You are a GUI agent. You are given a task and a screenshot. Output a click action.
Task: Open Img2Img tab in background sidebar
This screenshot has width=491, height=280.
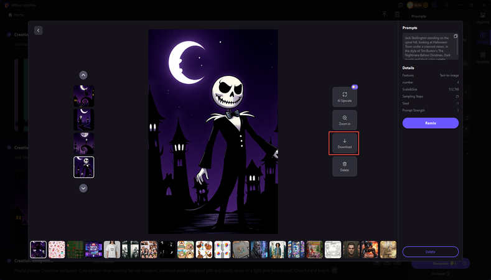click(x=482, y=18)
